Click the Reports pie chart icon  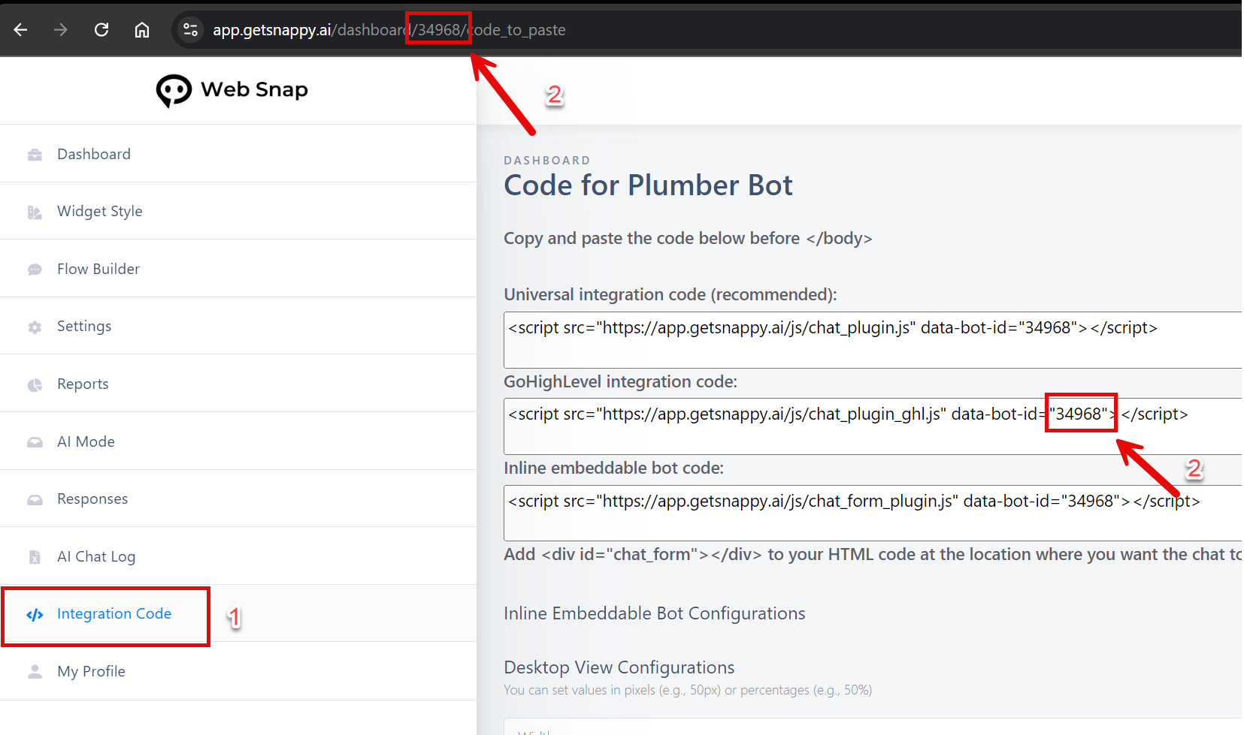(x=35, y=385)
